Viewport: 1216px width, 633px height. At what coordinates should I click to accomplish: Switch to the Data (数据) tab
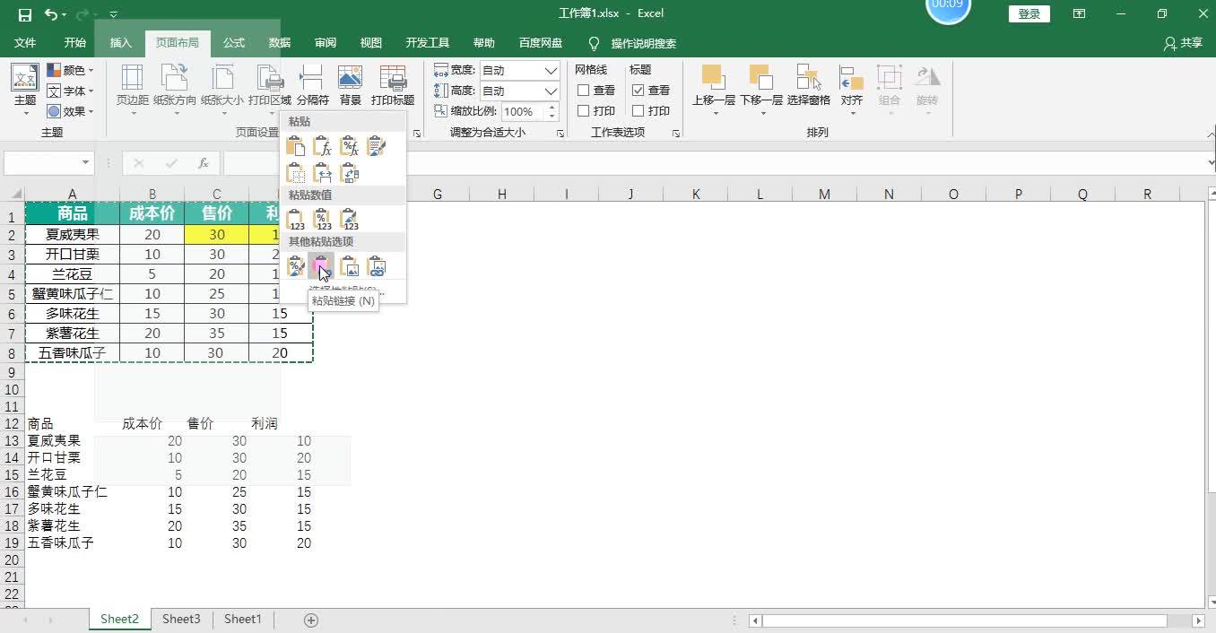click(x=280, y=43)
